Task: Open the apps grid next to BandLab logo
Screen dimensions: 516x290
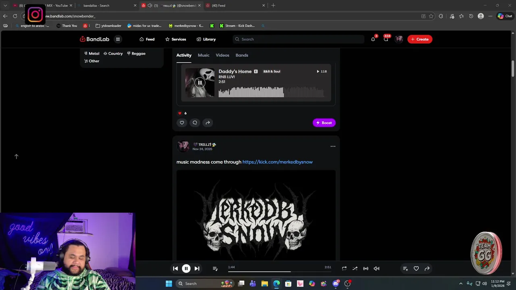Action: (118, 39)
